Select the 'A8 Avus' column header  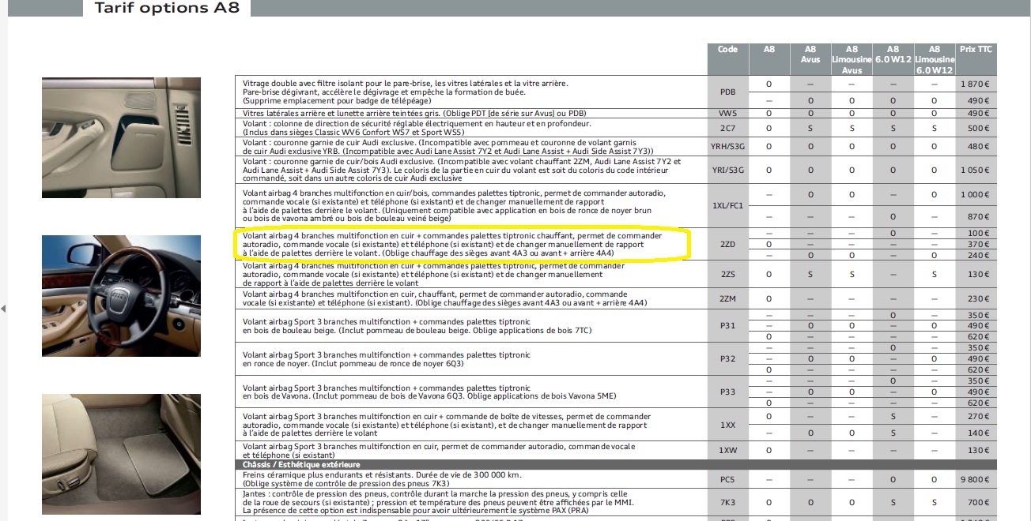coord(810,54)
